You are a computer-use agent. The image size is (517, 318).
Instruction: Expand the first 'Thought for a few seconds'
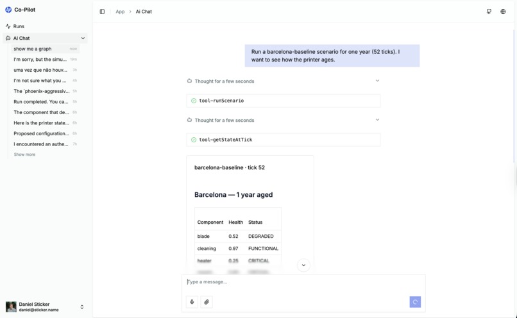[x=284, y=81]
